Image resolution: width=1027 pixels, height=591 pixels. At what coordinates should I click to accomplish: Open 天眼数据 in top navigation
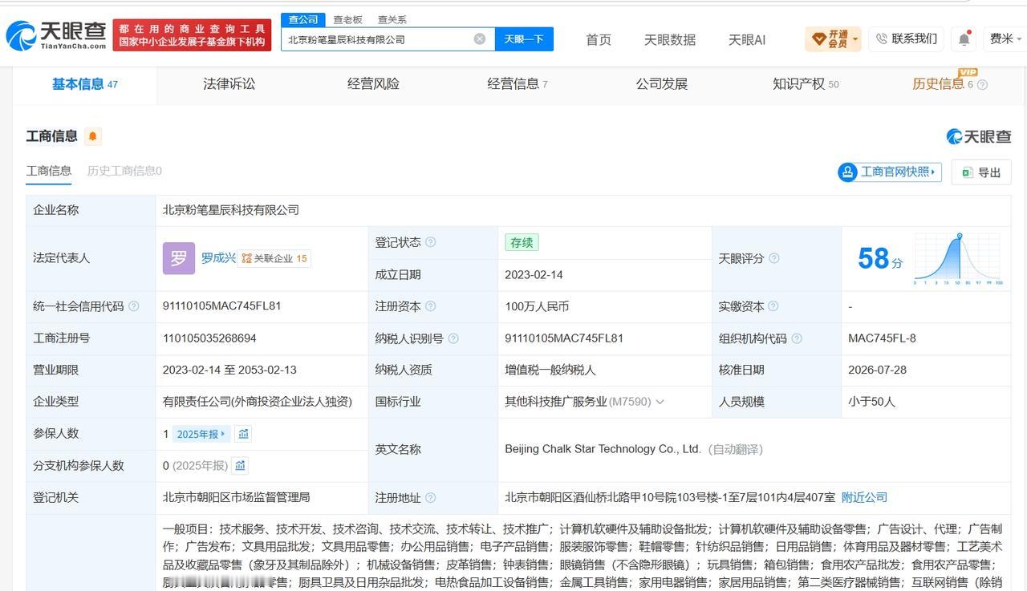(x=670, y=39)
